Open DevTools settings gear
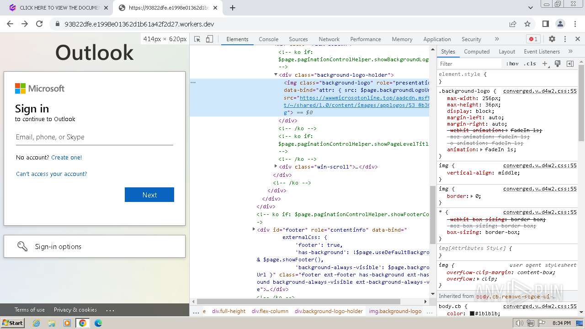 552,39
